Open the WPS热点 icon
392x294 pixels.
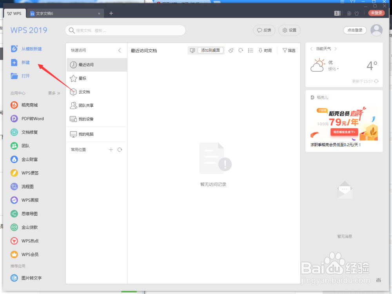14,241
